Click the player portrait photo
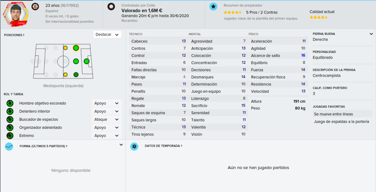Screen dimensions: 376x192 (x=16, y=14)
